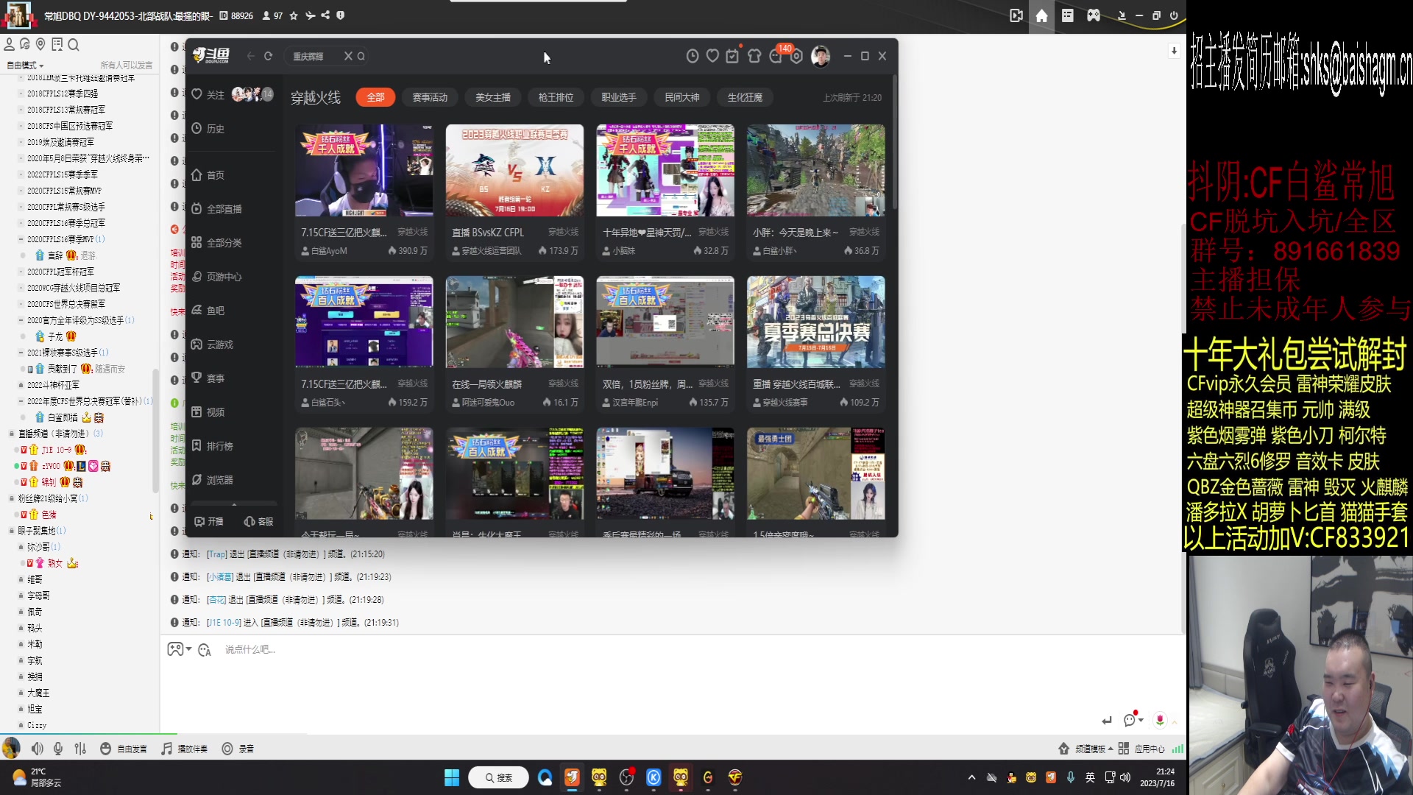Go back in Douyu navigation

pyautogui.click(x=250, y=56)
